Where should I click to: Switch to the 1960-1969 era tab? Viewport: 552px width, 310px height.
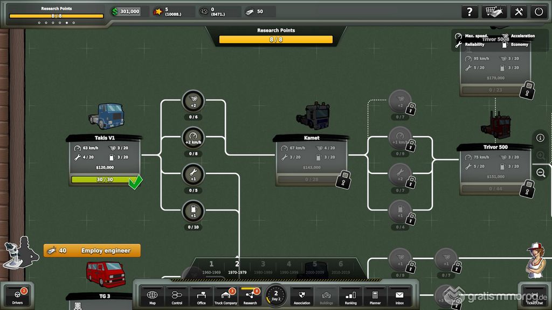coord(211,267)
